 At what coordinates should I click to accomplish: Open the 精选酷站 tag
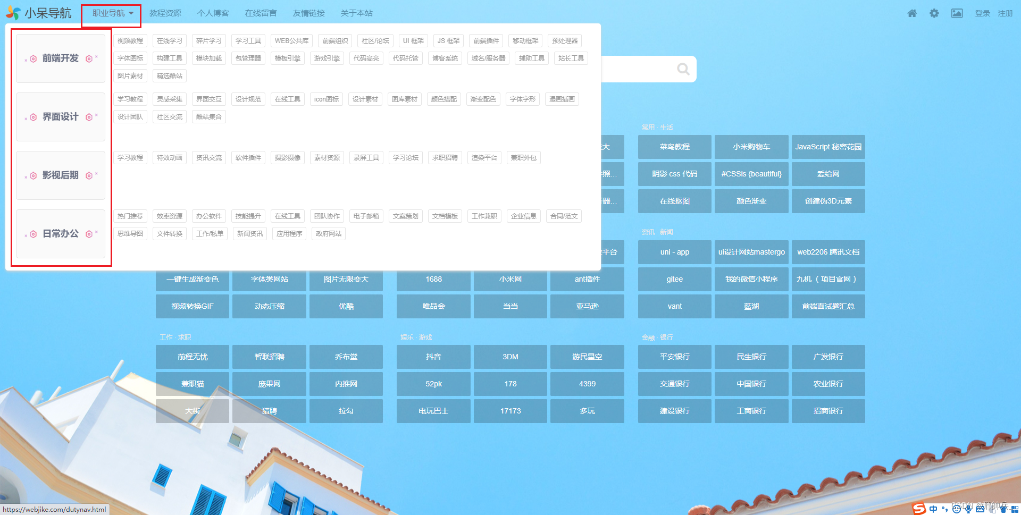(170, 76)
